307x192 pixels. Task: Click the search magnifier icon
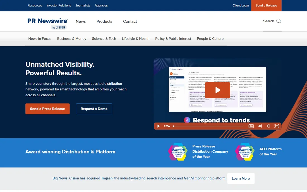[279, 21]
